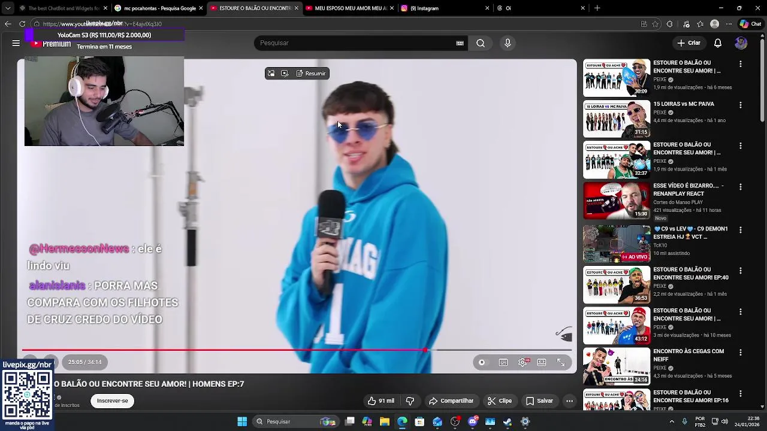Go back in browser history
767x431 pixels.
click(x=8, y=24)
